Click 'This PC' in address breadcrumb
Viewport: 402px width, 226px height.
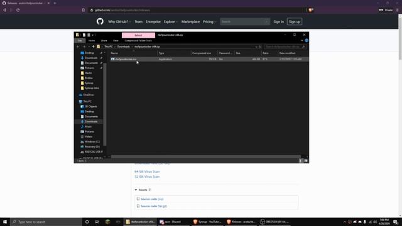coord(109,46)
